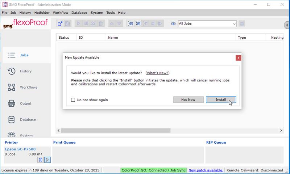Click the greyed step-back arrow icon
This screenshot has height=174, width=290.
(153, 24)
